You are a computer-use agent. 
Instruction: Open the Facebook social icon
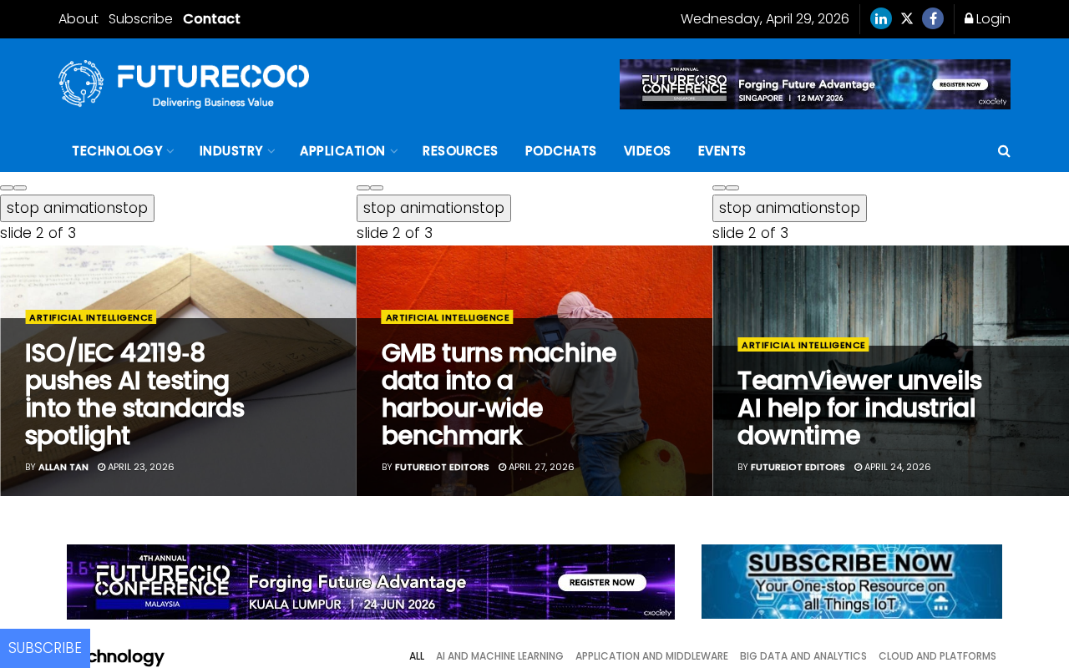click(x=933, y=18)
